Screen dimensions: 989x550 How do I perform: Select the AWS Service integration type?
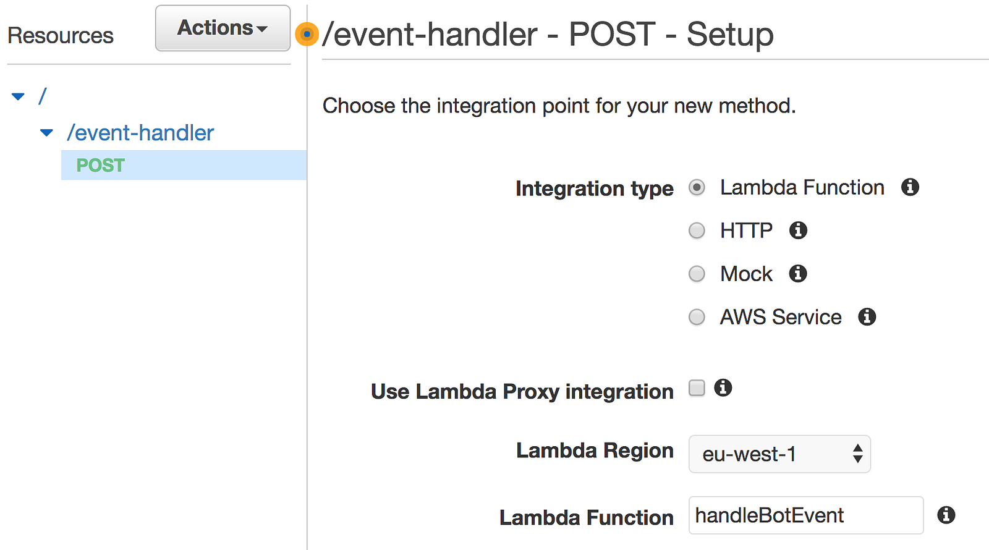pyautogui.click(x=697, y=317)
